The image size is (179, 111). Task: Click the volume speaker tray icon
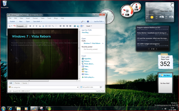pos(166,109)
